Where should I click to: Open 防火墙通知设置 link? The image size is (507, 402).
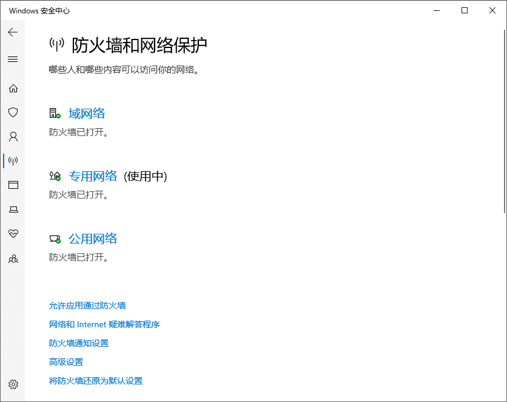coord(79,343)
